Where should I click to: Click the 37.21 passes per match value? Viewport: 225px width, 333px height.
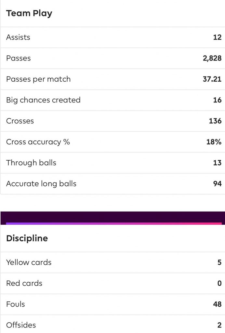coord(212,79)
